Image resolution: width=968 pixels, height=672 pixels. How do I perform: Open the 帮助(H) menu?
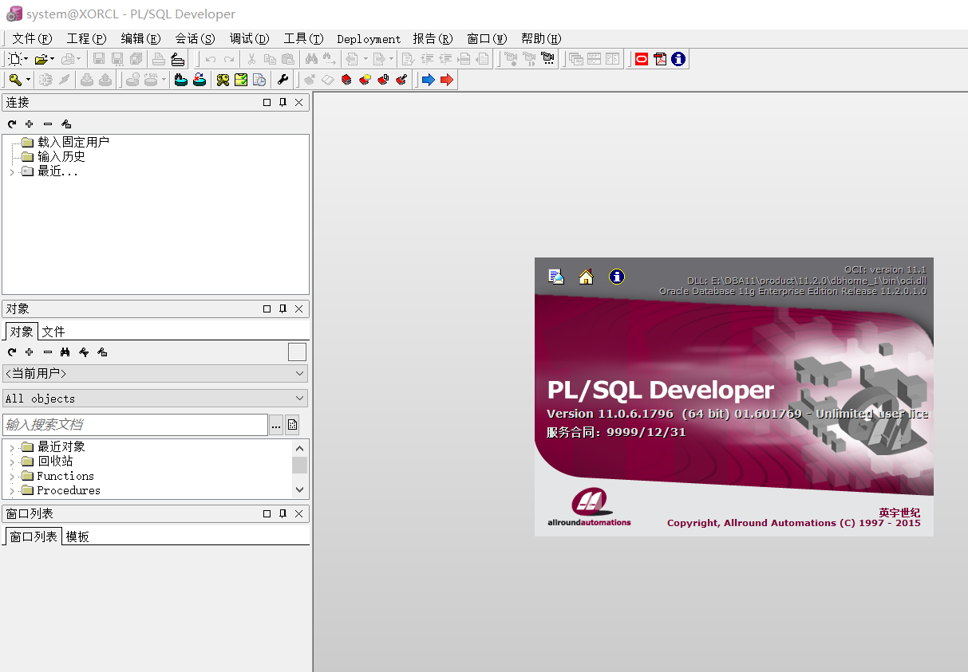[541, 39]
